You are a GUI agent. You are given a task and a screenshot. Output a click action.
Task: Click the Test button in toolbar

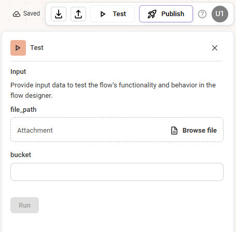coord(113,14)
